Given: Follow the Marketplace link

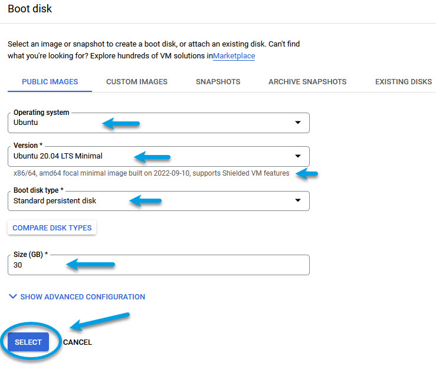Looking at the screenshot, I should [x=234, y=56].
